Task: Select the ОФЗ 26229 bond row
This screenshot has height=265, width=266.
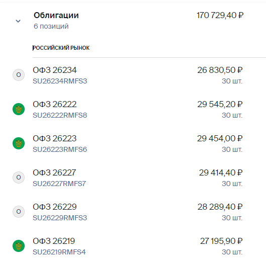Action: [x=133, y=212]
